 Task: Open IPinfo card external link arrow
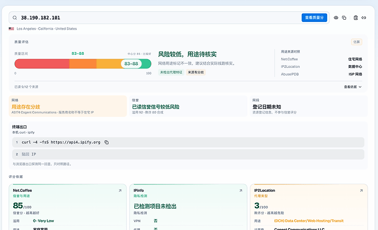pos(240,191)
